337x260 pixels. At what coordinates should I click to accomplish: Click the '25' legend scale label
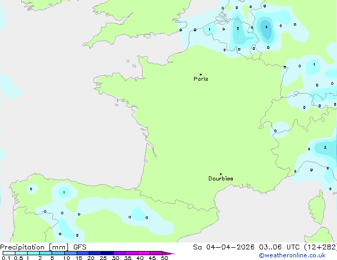pos(103,258)
